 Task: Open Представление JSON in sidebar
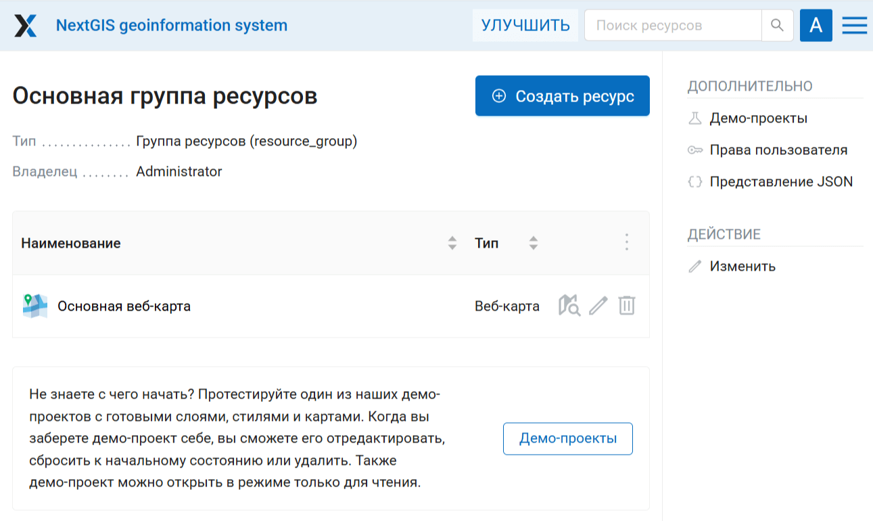(780, 182)
